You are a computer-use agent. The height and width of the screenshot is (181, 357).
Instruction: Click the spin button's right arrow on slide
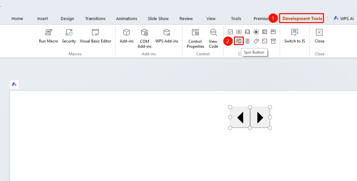tap(260, 117)
